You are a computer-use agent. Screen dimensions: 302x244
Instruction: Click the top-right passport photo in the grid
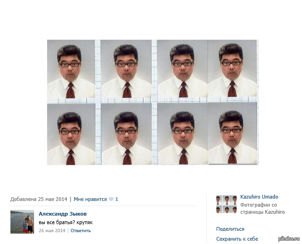(232, 68)
